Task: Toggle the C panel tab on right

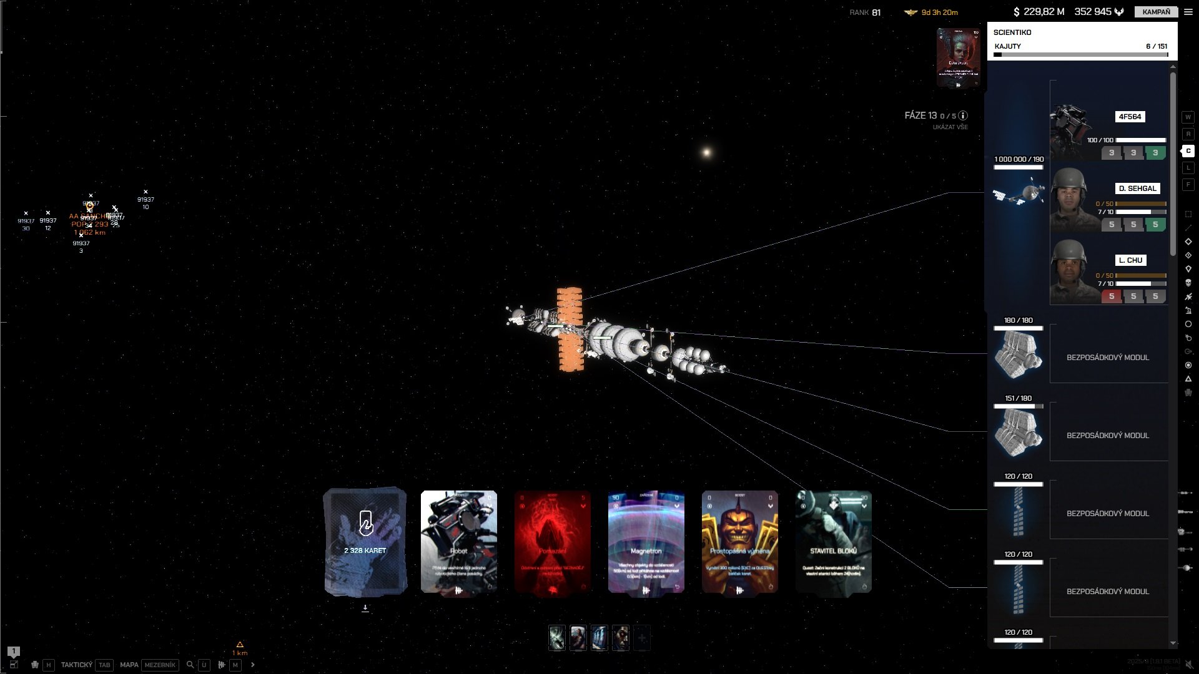Action: tap(1188, 151)
